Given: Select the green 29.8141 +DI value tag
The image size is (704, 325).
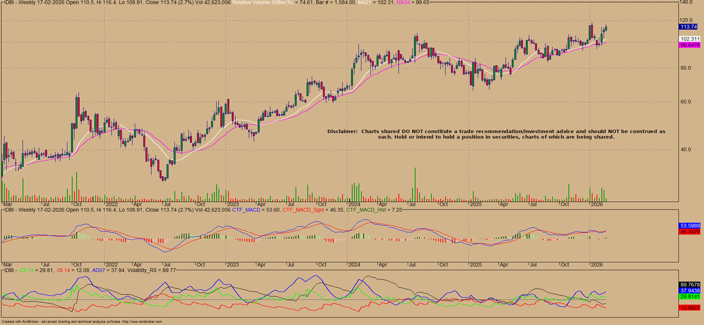Looking at the screenshot, I should click(x=688, y=297).
